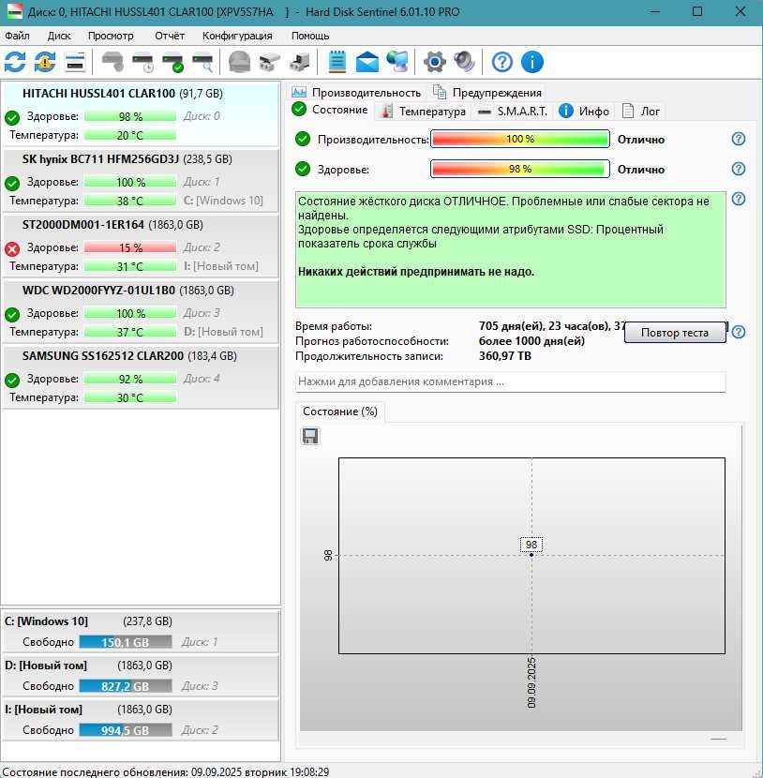Click the disk with clock toolbar icon
This screenshot has height=778, width=763.
pyautogui.click(x=142, y=62)
